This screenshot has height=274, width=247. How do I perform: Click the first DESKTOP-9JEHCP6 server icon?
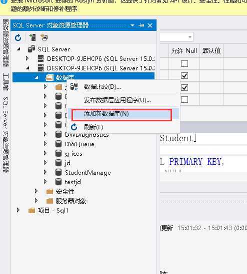coord(41,58)
